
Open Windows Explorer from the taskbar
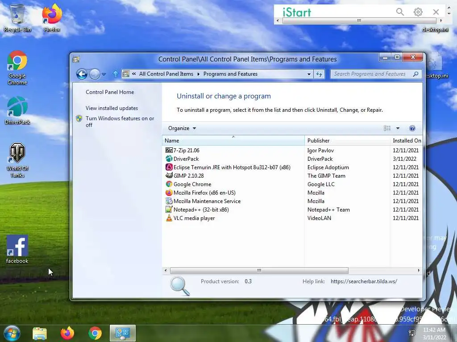click(40, 333)
